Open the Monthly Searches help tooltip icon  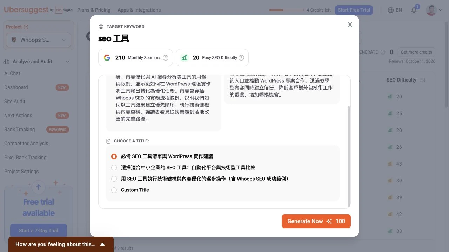166,58
